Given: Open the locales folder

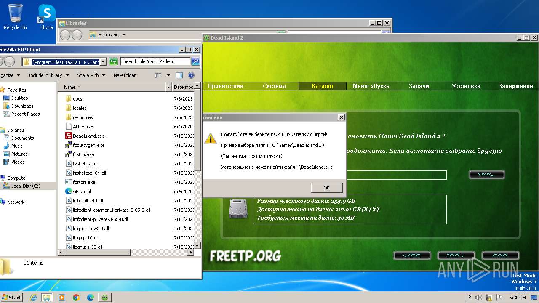Looking at the screenshot, I should 80,108.
